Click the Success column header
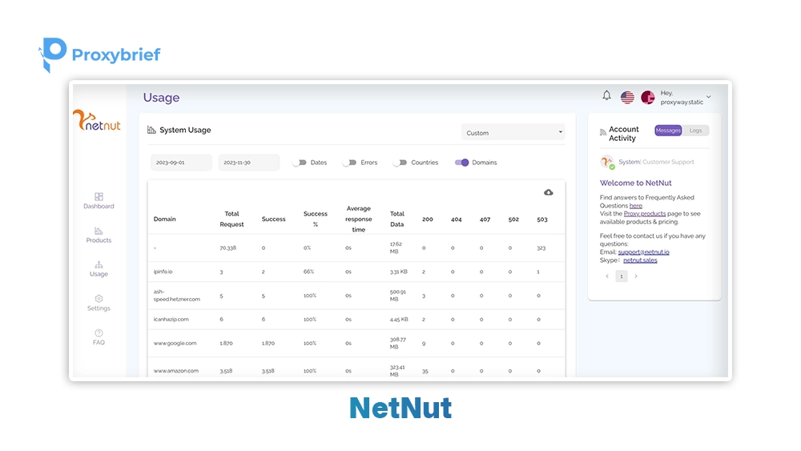801x451 pixels. (x=274, y=219)
